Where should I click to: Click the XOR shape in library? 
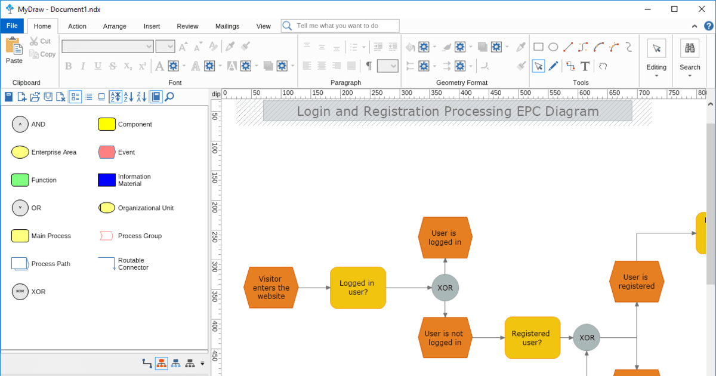point(20,292)
